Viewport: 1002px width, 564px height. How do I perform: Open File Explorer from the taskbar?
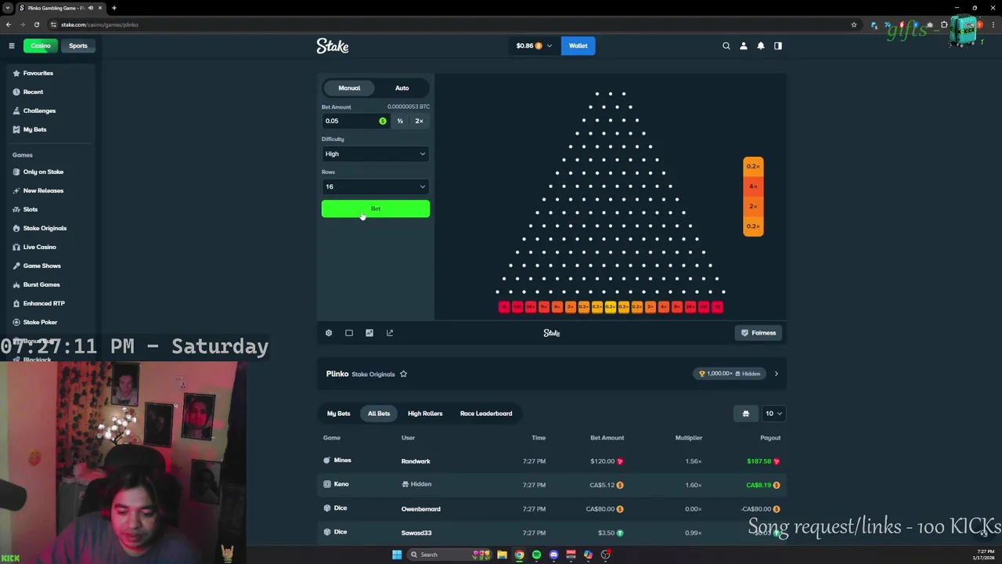502,555
